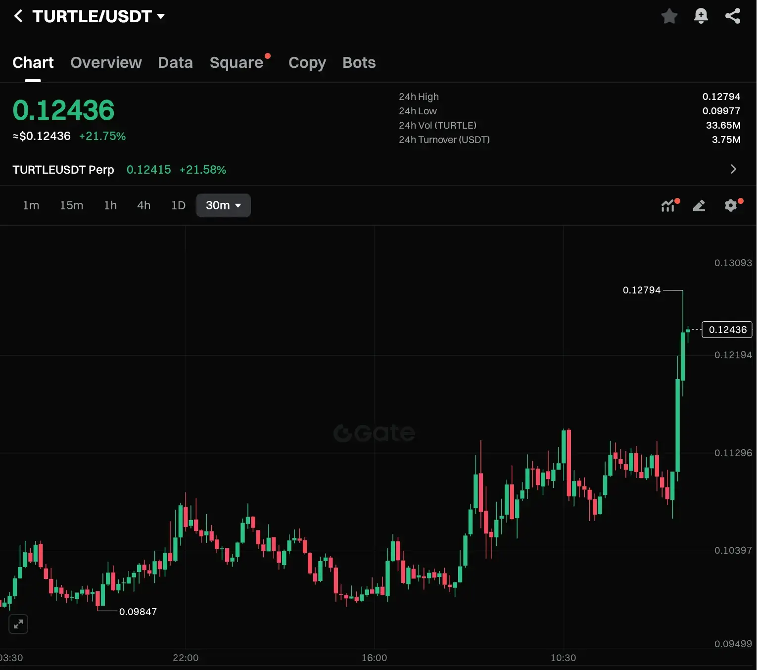
Task: Click the 0.13093 price axis label
Action: 733,263
